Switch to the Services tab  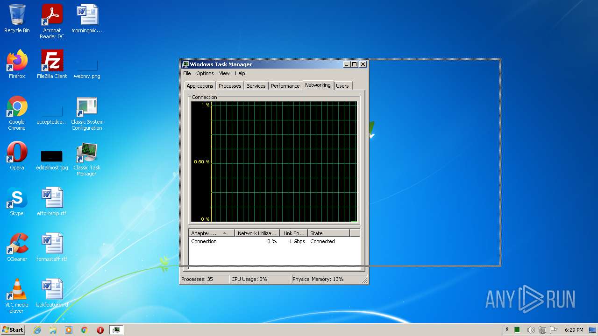pos(256,86)
